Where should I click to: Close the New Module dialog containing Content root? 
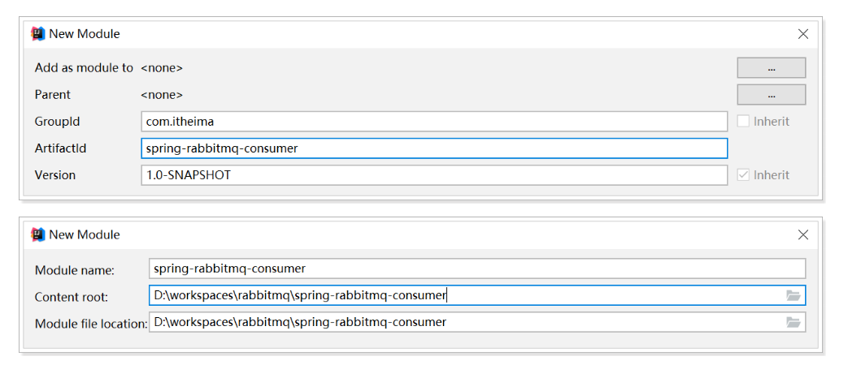802,234
